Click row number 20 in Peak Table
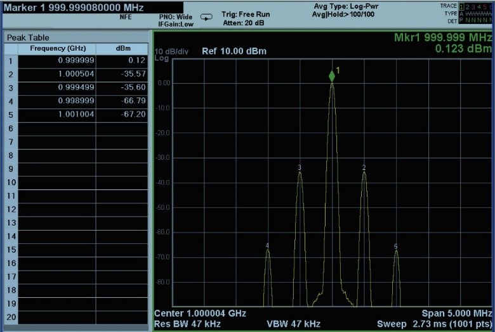Screen dimensions: 495x332 pyautogui.click(x=11, y=317)
